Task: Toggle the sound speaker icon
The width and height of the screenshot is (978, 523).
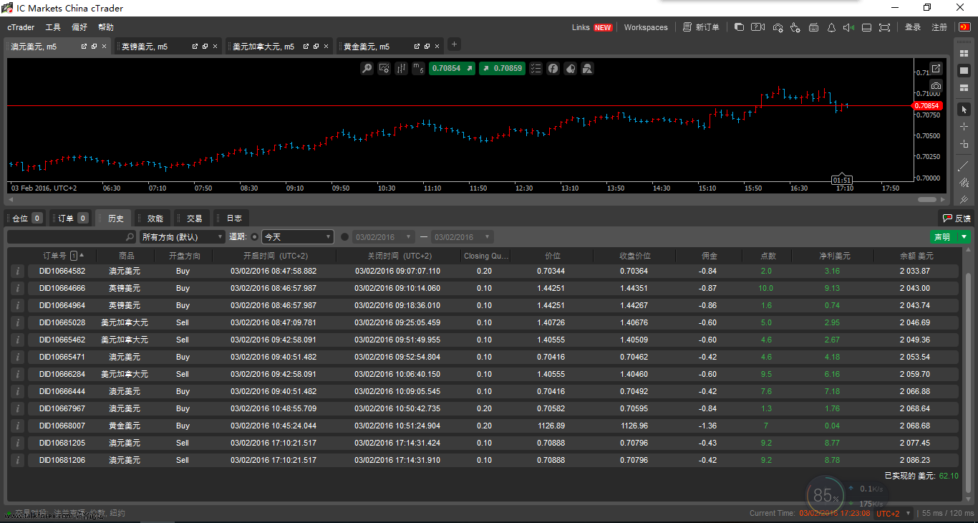Action: click(x=848, y=27)
